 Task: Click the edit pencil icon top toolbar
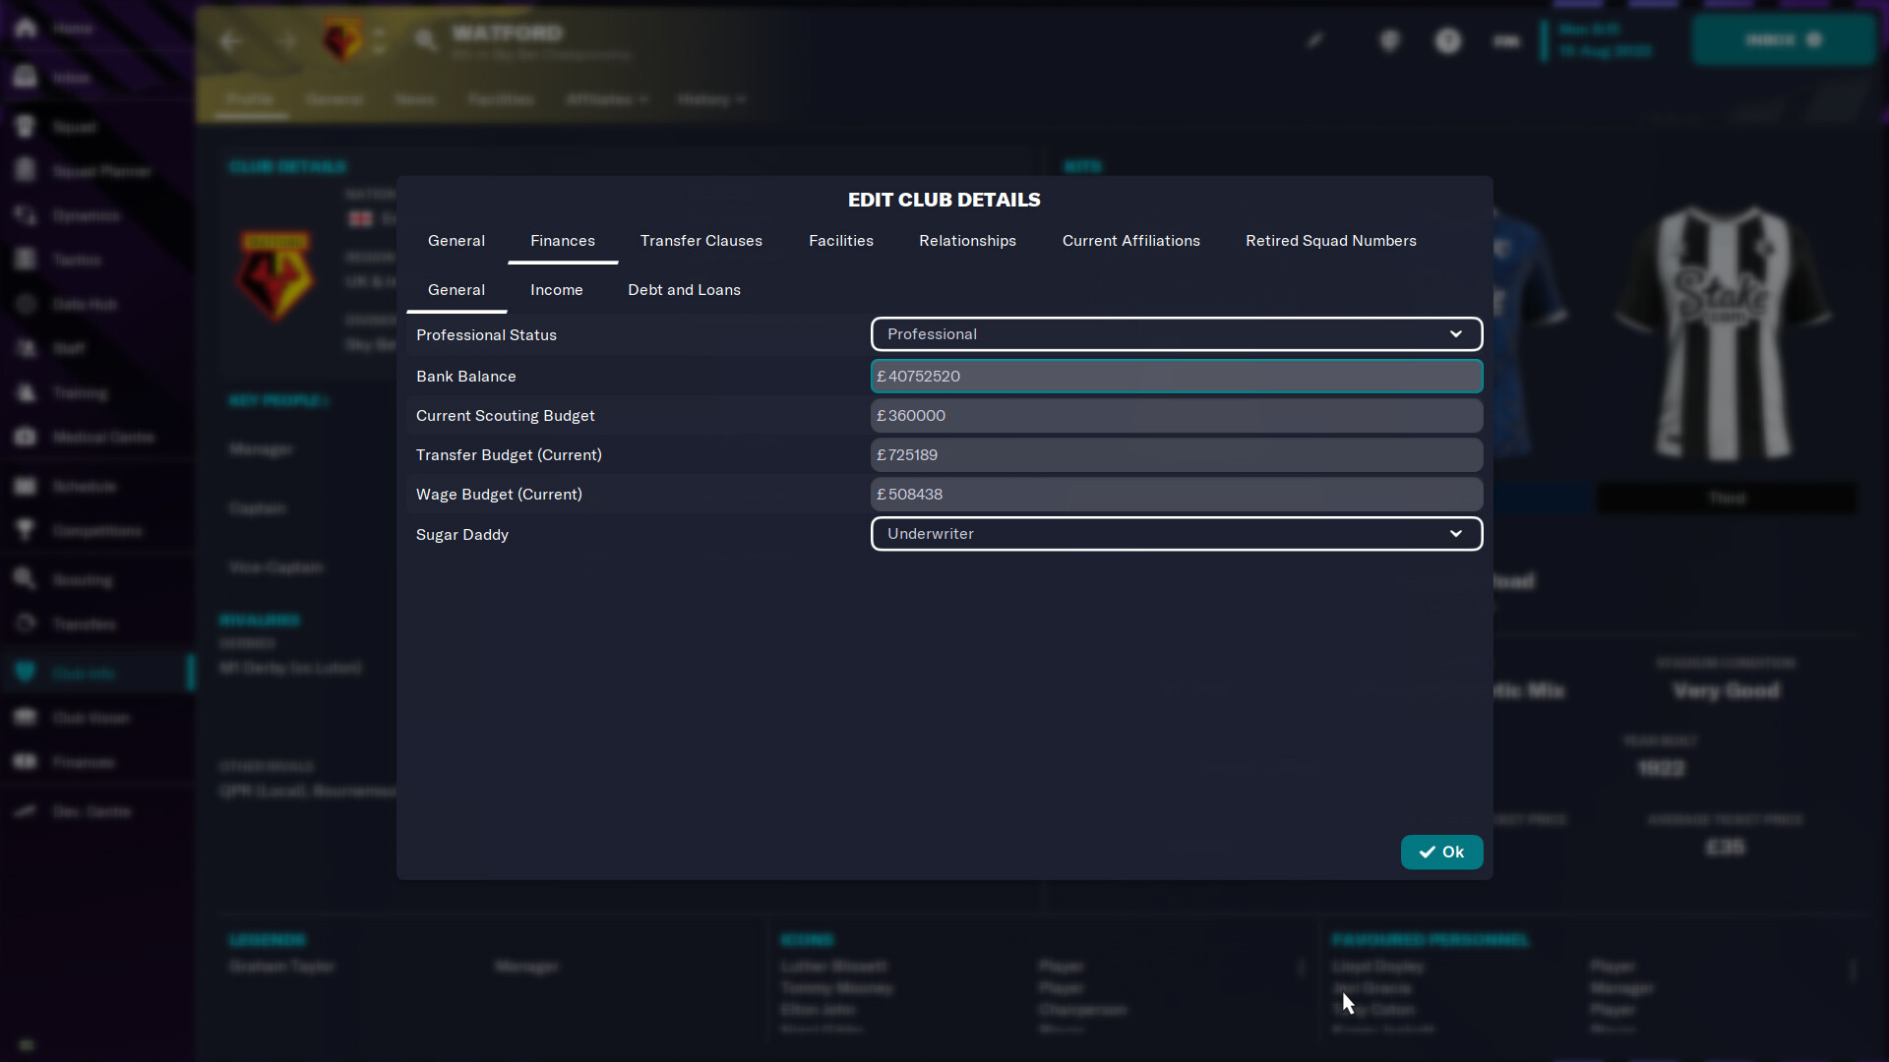(x=1316, y=40)
